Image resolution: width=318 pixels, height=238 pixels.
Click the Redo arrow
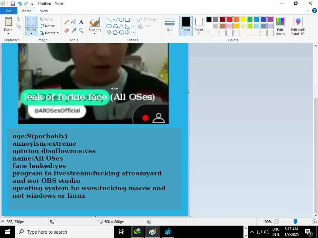(x=26, y=4)
